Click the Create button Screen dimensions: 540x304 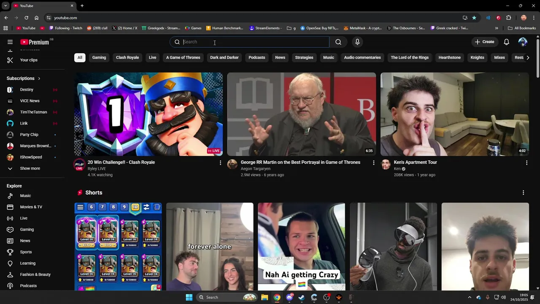tap(484, 42)
